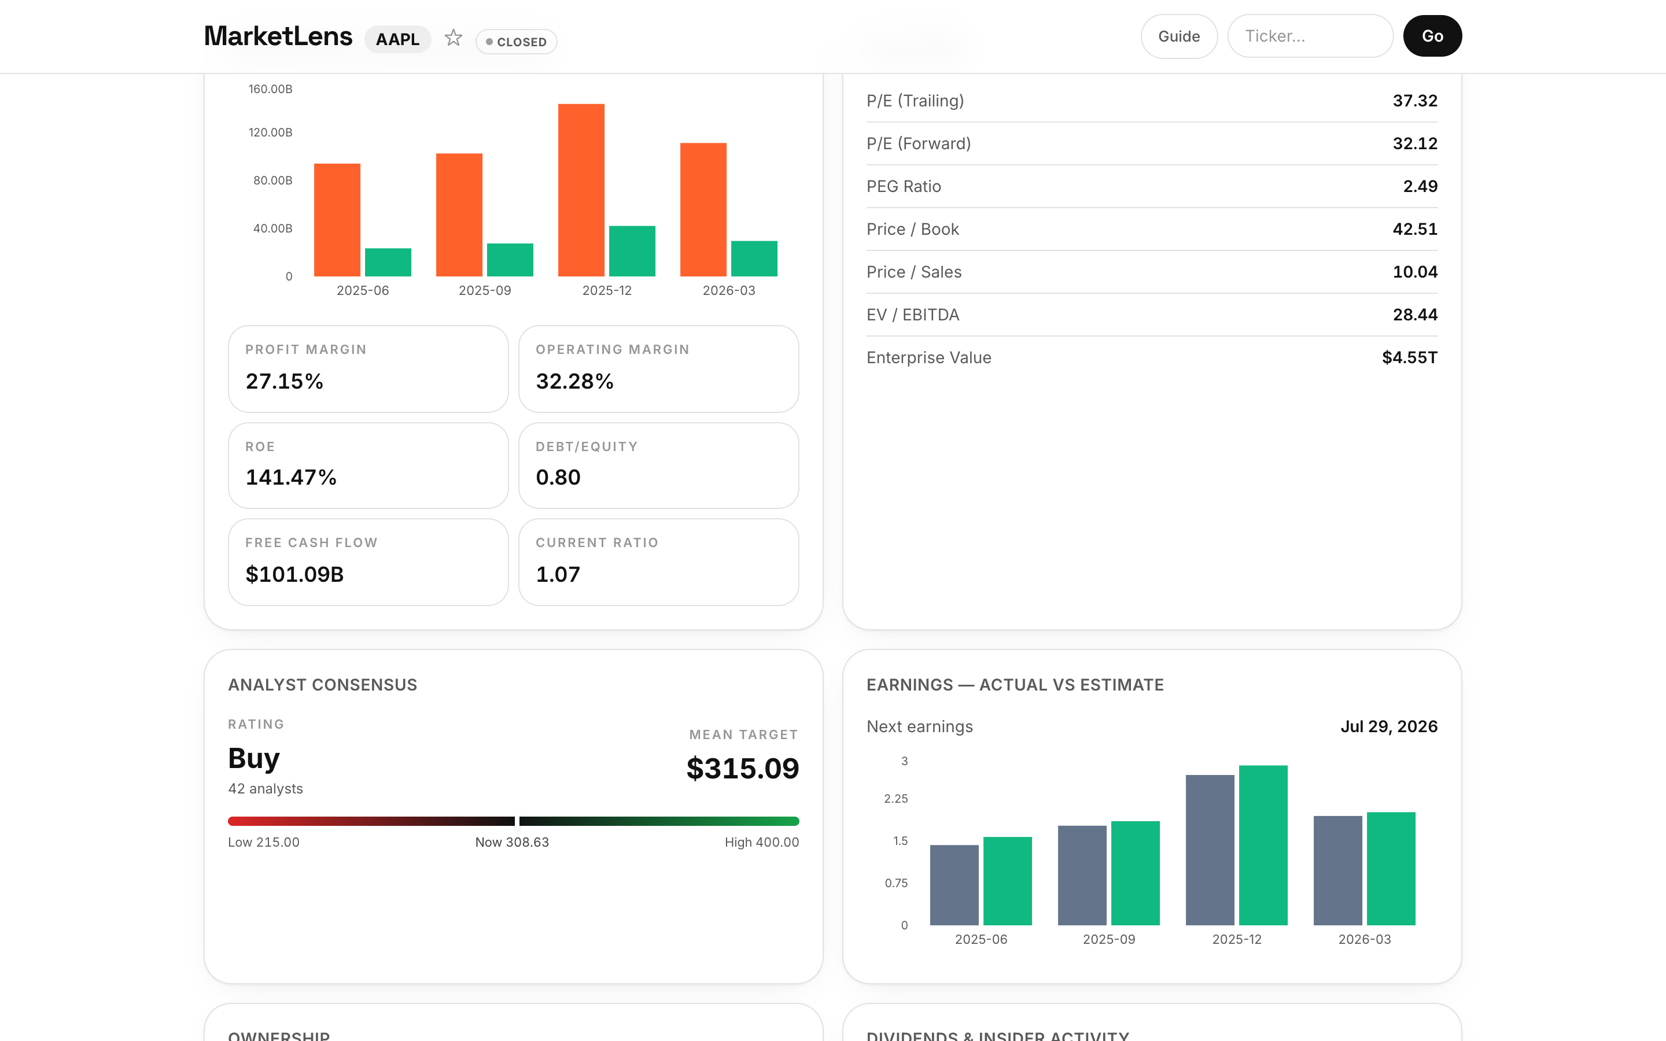Check the CLOSED market status badge
1666x1041 pixels.
click(517, 42)
